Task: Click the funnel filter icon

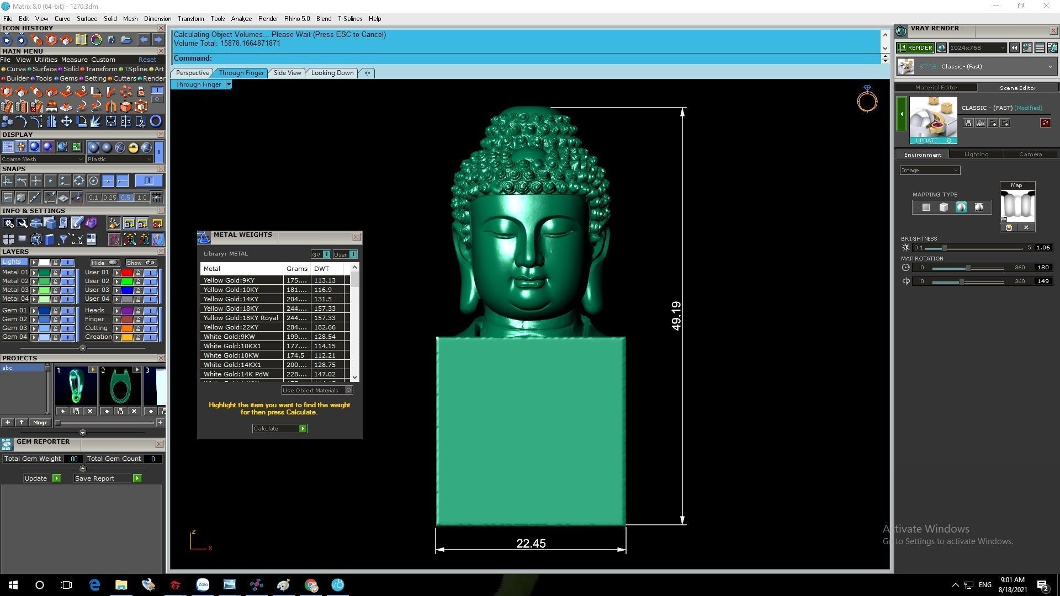Action: pyautogui.click(x=63, y=239)
